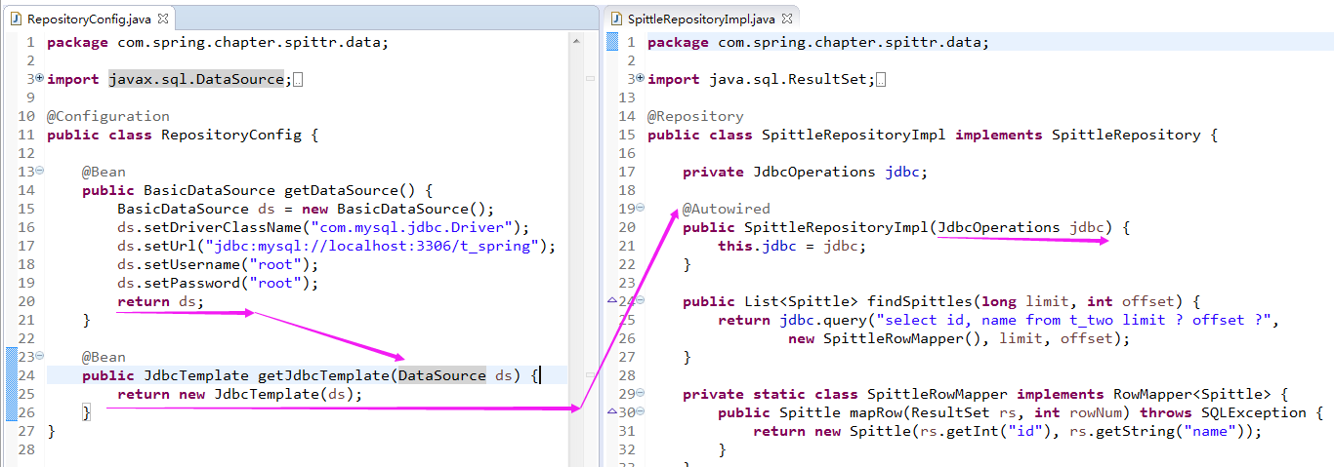Viewport: 1334px width, 467px height.
Task: Click 'public class SpittleRepositoryImpl implements' declaration
Action: click(x=933, y=135)
